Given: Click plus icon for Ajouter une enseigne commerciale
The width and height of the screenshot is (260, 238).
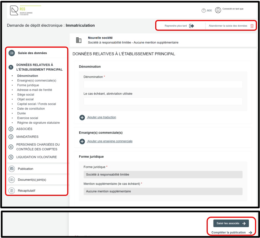Looking at the screenshot, I should coord(82,141).
